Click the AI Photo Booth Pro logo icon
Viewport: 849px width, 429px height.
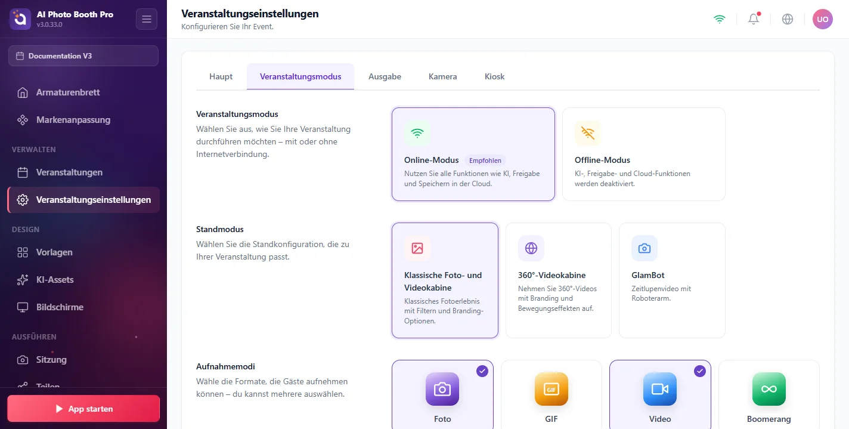coord(20,19)
